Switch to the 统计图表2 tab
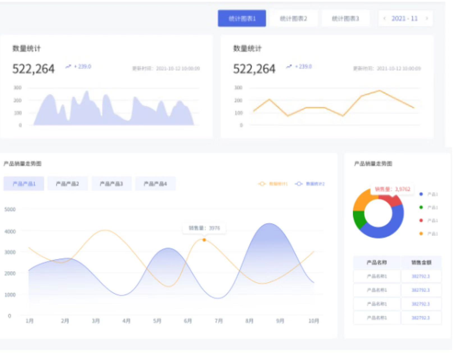 pos(293,19)
